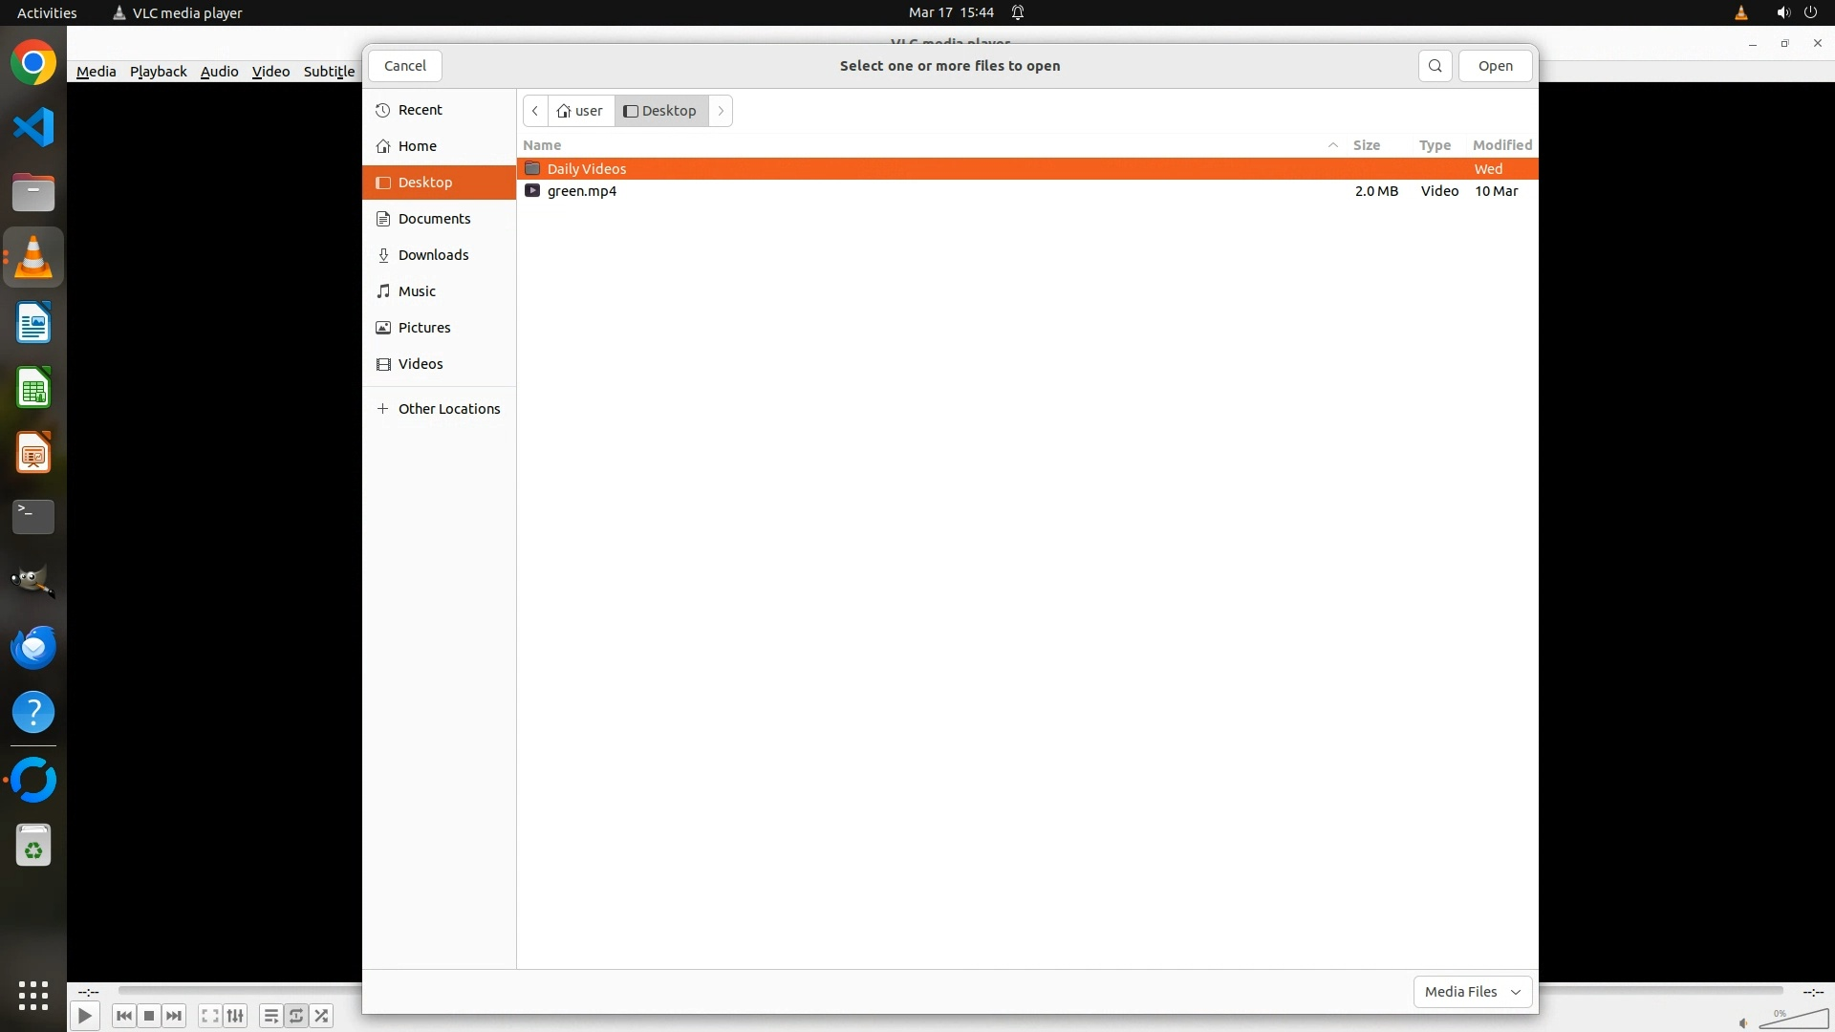Click the Play button in VLC controls
This screenshot has width=1835, height=1032.
(84, 1016)
